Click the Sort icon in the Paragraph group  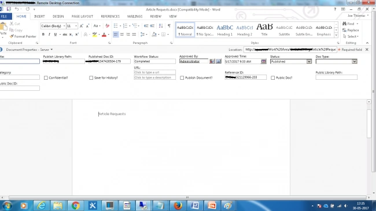[161, 25]
